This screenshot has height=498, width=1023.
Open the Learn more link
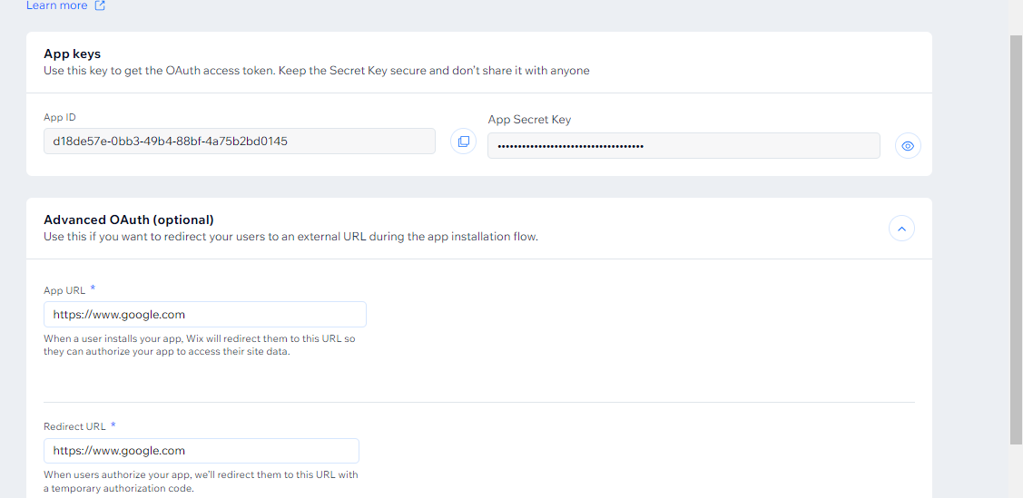(x=57, y=5)
